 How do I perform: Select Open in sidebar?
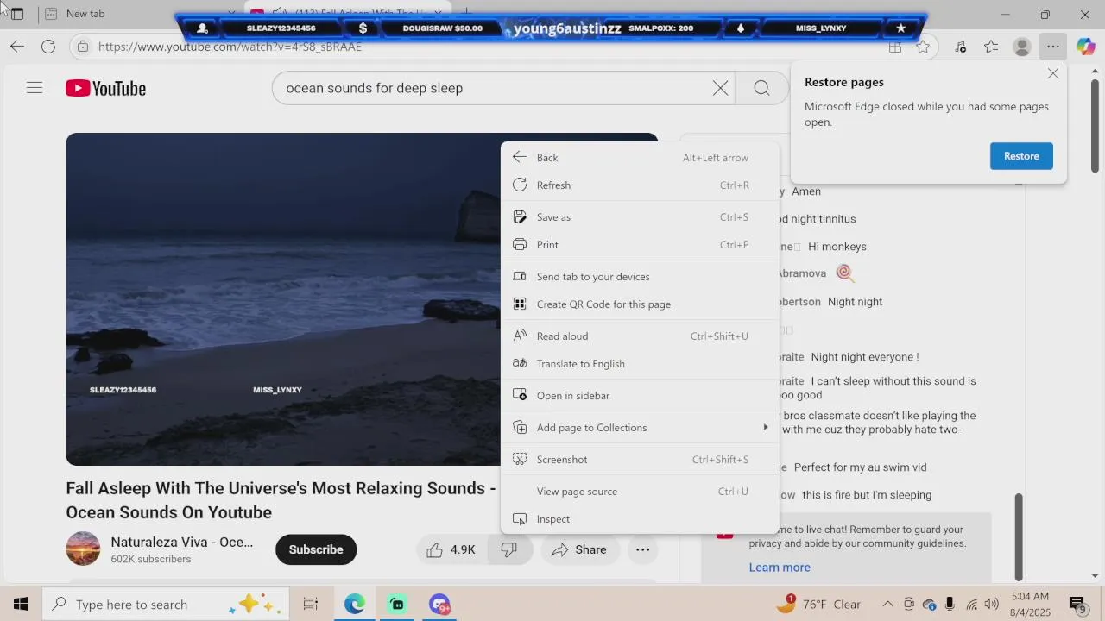[640, 395]
